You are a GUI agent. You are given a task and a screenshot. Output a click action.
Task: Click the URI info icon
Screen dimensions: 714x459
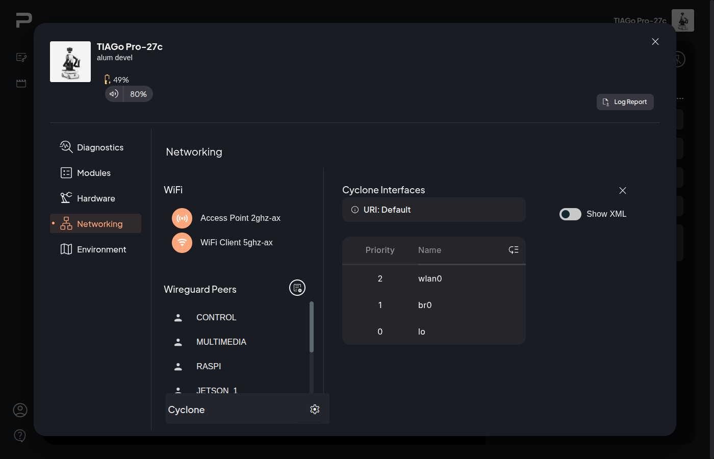pos(355,210)
